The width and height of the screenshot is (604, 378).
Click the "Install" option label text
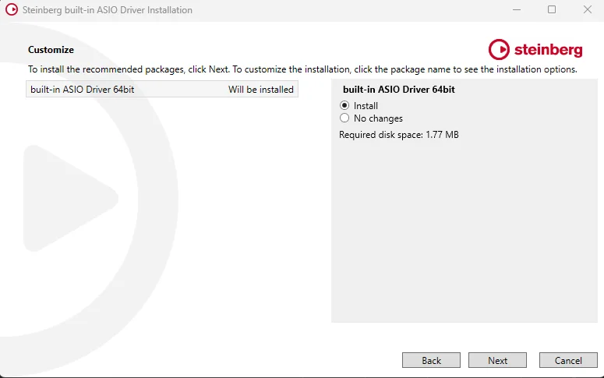[x=366, y=106]
